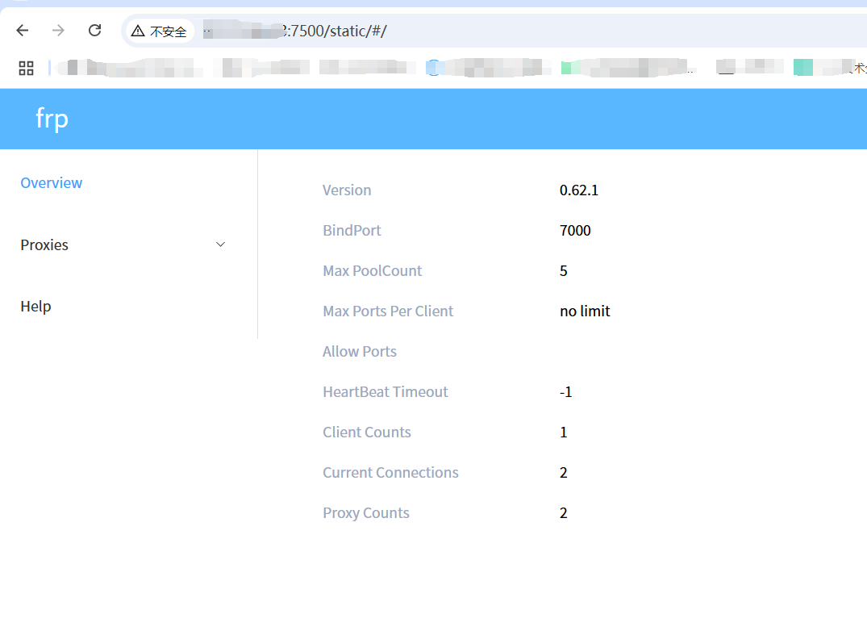Select the HeartBeat Timeout label
The height and width of the screenshot is (631, 867).
tap(386, 392)
